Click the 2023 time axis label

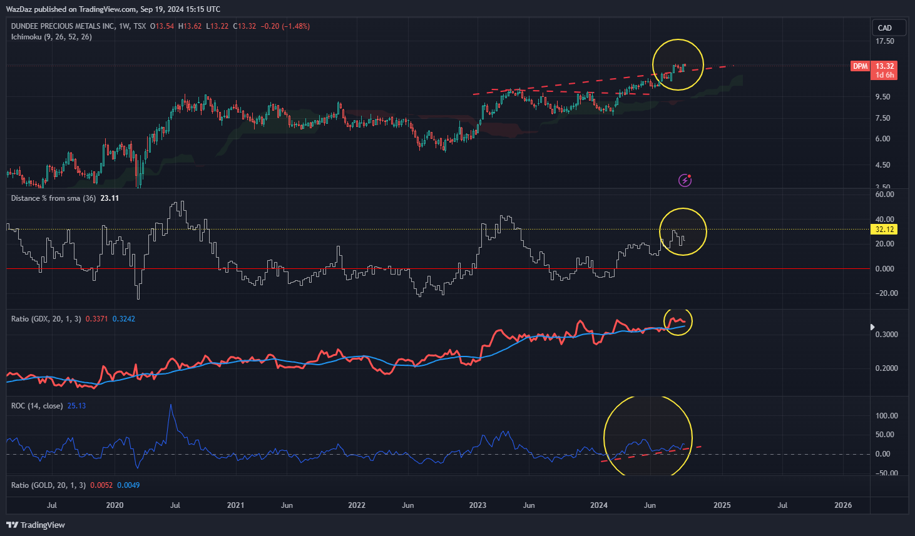(478, 505)
